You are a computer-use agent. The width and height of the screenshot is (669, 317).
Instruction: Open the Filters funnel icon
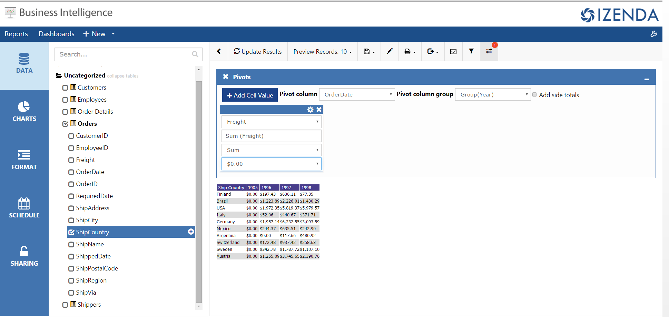(x=471, y=51)
